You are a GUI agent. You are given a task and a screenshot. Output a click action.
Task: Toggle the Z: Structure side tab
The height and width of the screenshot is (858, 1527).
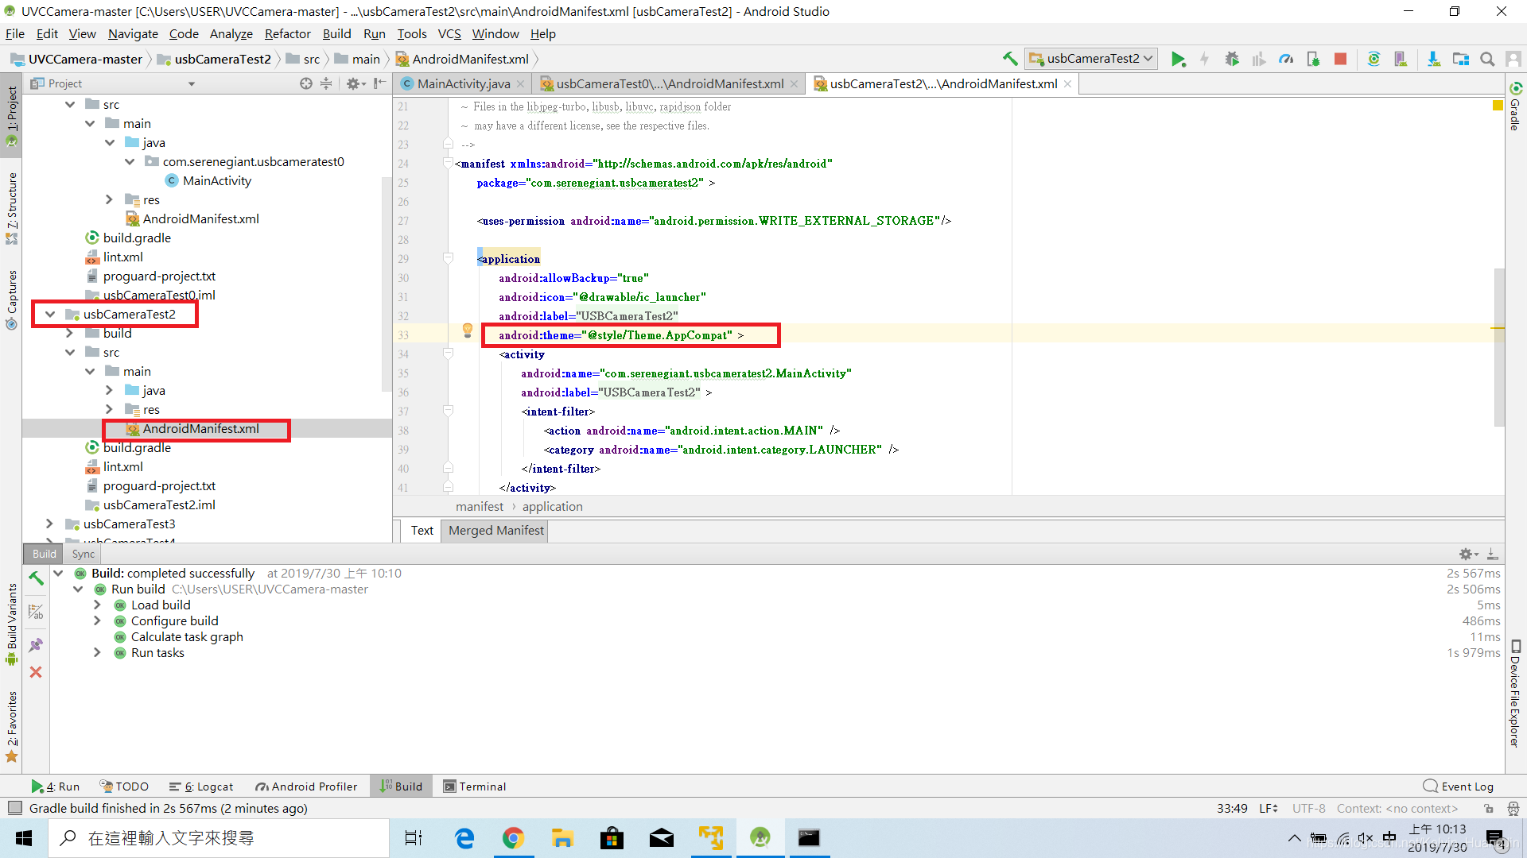click(x=11, y=208)
